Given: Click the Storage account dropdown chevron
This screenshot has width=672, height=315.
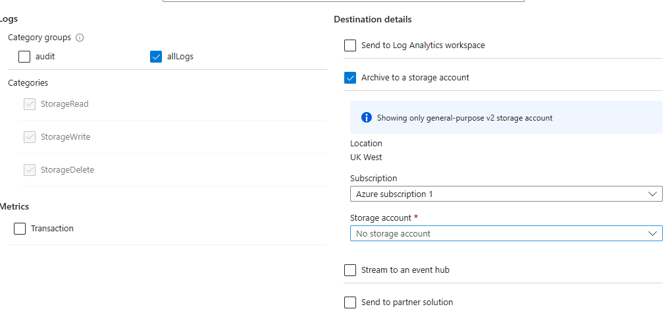Looking at the screenshot, I should pos(652,233).
